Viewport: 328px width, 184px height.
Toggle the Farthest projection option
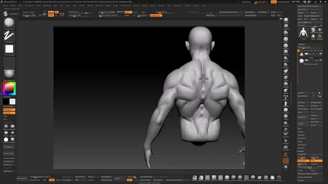coord(316,164)
